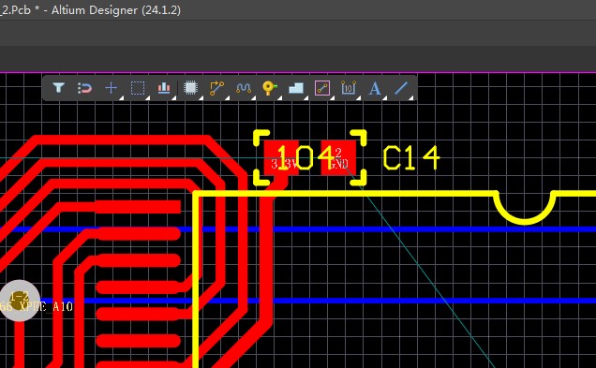Pick the Place Via tool
The width and height of the screenshot is (596, 368).
tap(270, 88)
